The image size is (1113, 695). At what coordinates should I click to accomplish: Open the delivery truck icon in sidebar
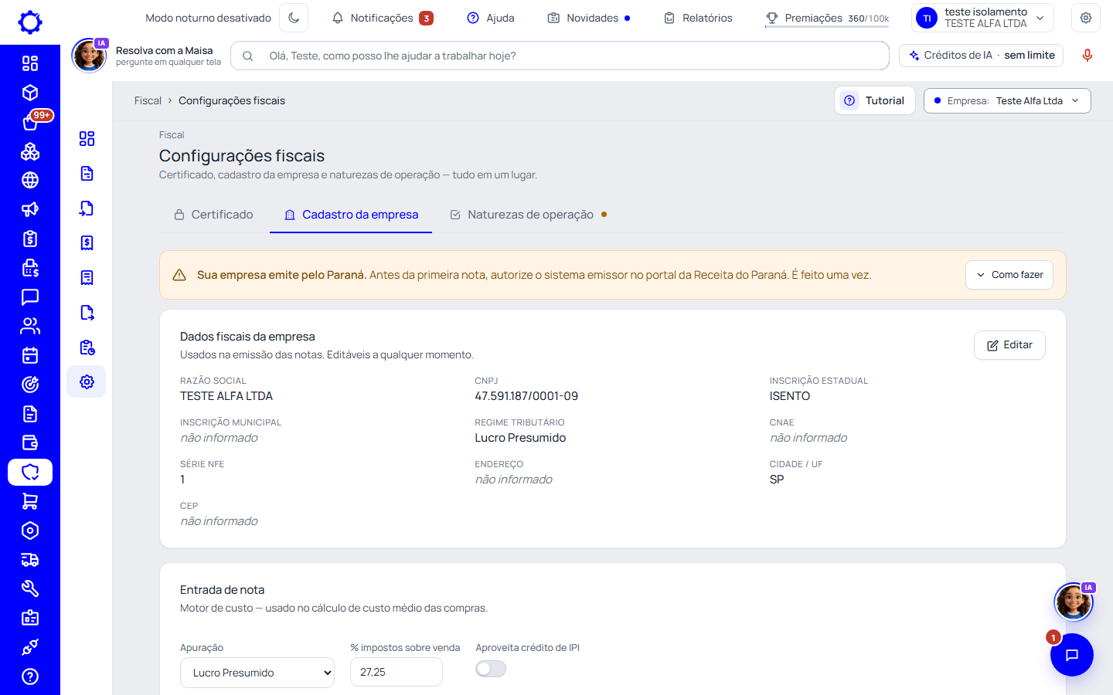pos(30,560)
